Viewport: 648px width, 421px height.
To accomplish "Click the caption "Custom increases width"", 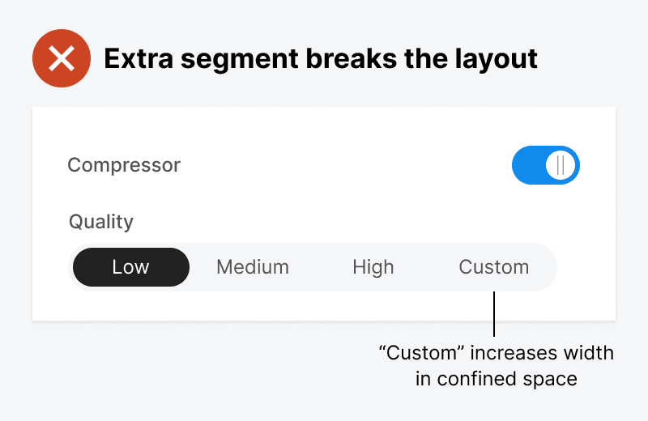I will [x=496, y=353].
